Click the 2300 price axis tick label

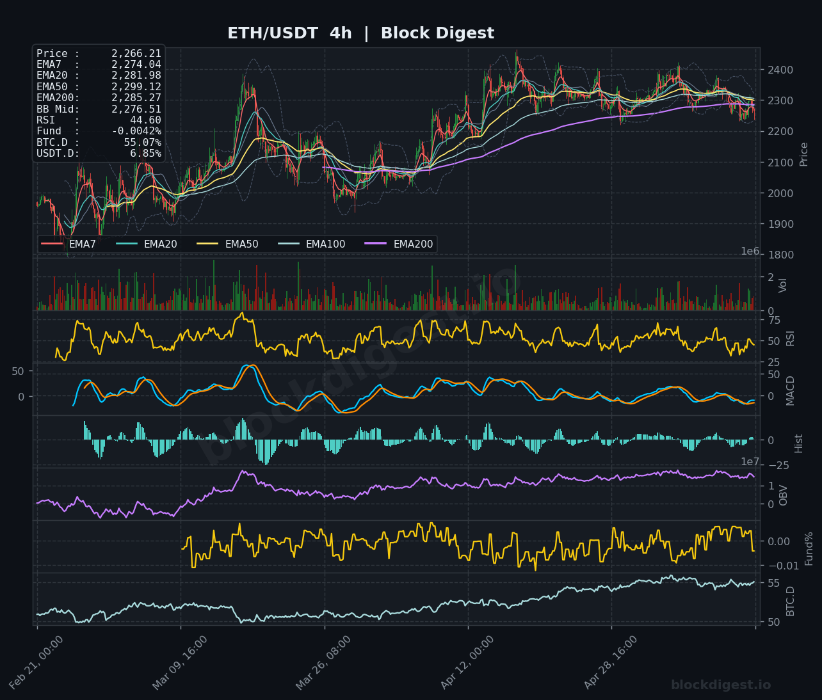[x=780, y=100]
